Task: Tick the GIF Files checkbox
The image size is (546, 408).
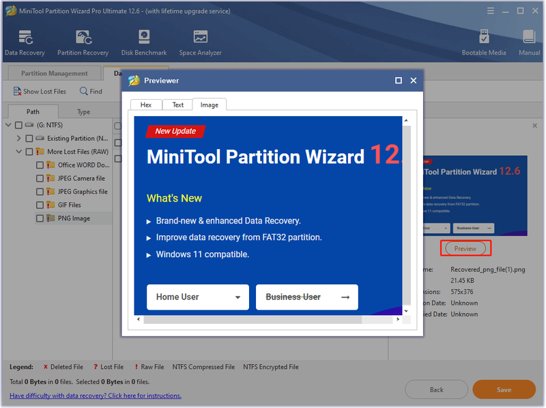Action: [40, 205]
